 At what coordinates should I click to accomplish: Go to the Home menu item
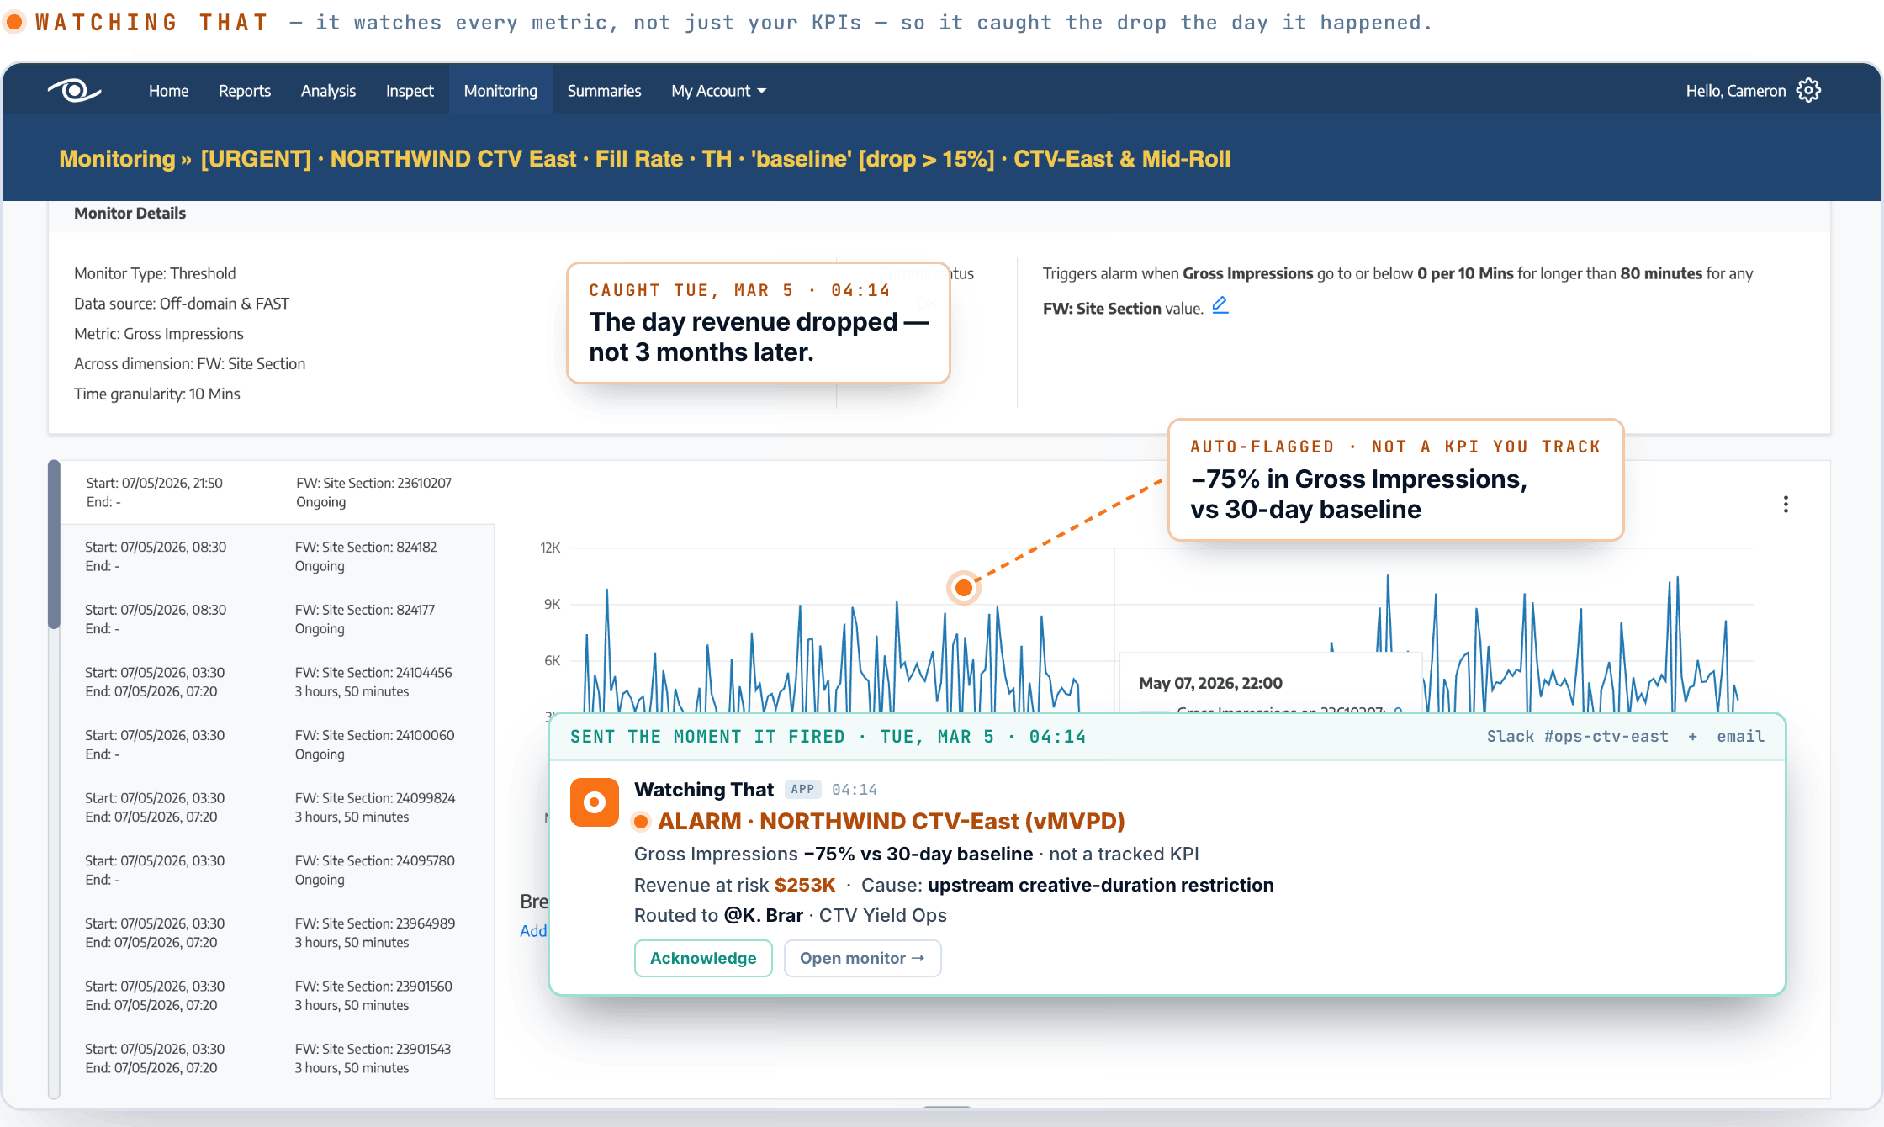168,91
